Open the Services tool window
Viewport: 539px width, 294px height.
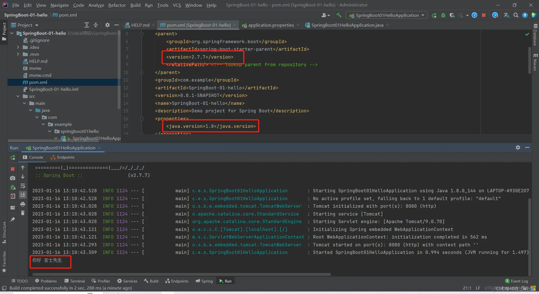tap(127, 281)
